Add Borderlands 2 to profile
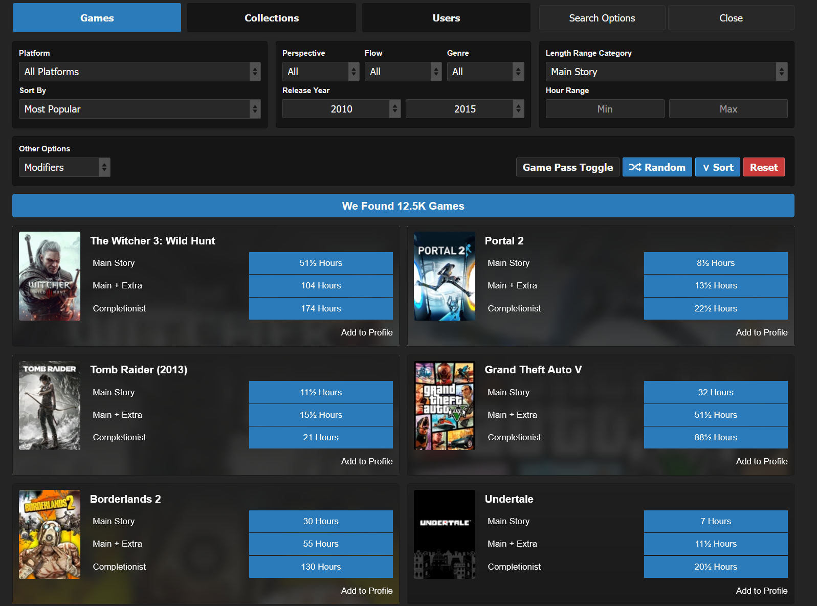Screen dimensions: 817x606 coord(367,591)
